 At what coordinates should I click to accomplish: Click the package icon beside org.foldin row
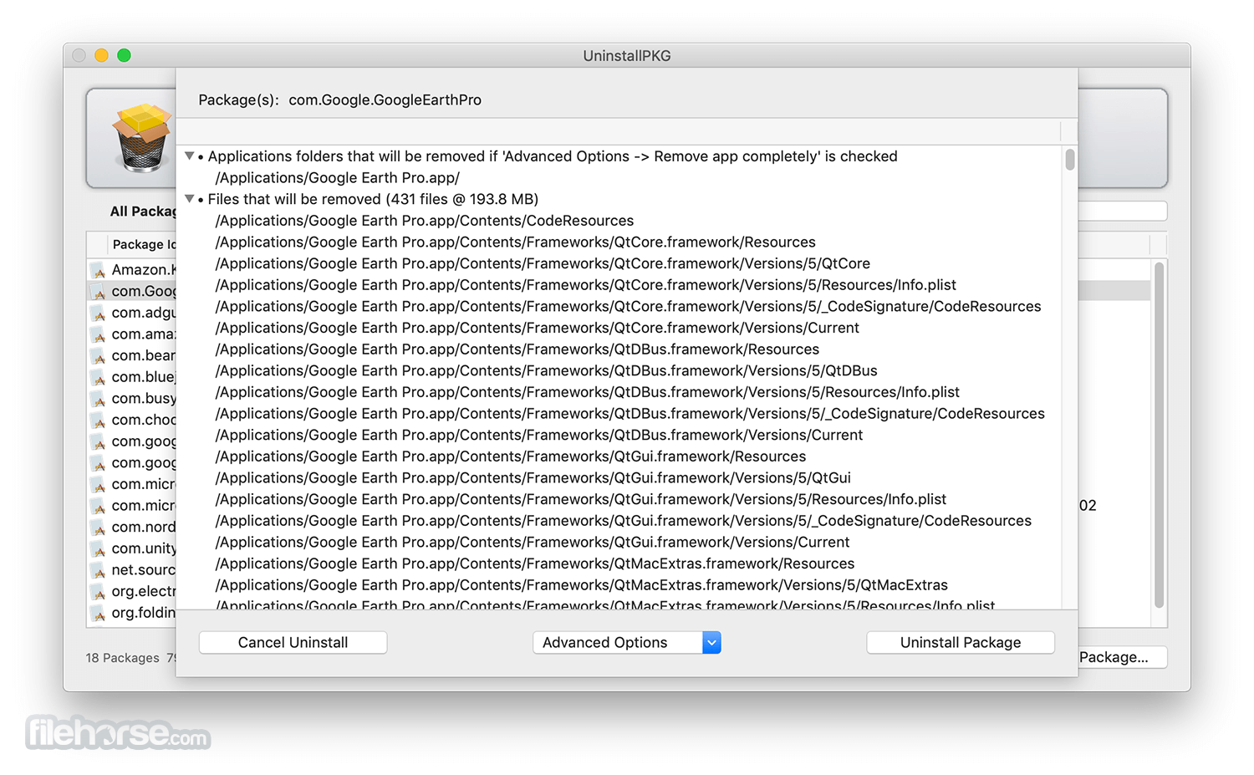[99, 613]
